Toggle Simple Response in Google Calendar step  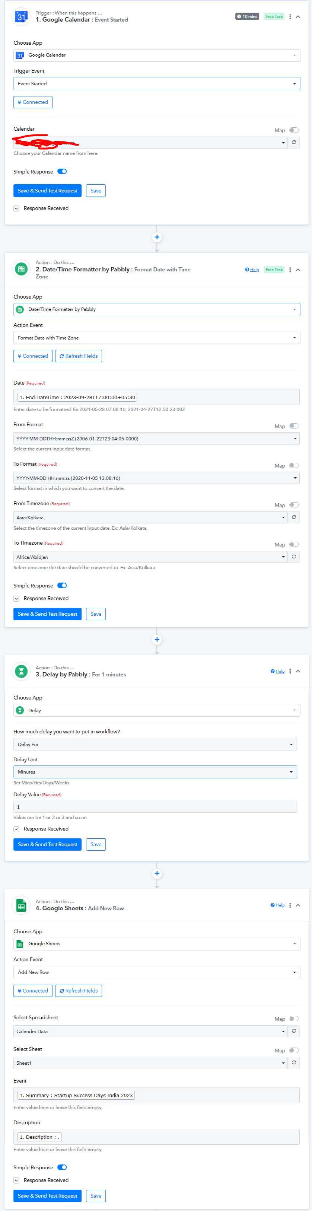[x=62, y=172]
